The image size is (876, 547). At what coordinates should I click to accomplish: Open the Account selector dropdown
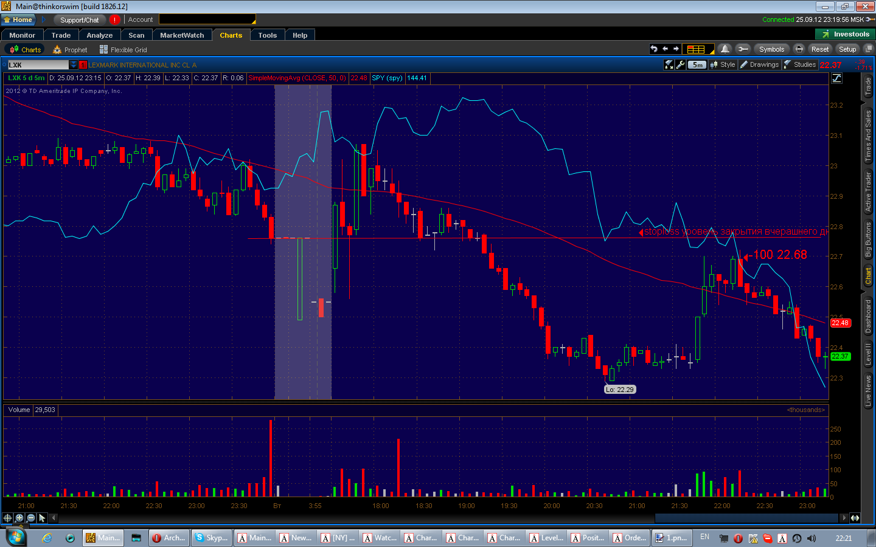207,19
